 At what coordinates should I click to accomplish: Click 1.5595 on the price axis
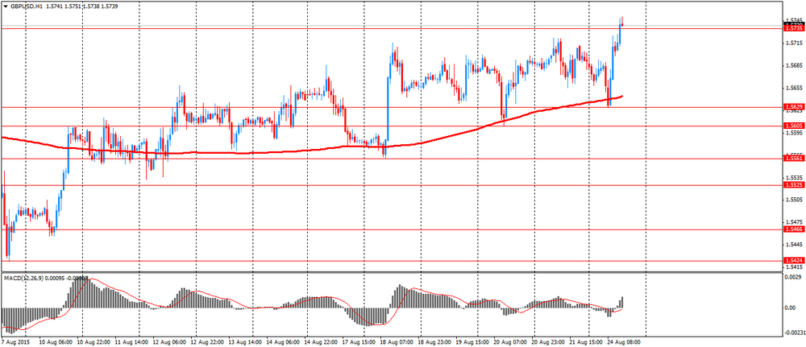pyautogui.click(x=793, y=133)
